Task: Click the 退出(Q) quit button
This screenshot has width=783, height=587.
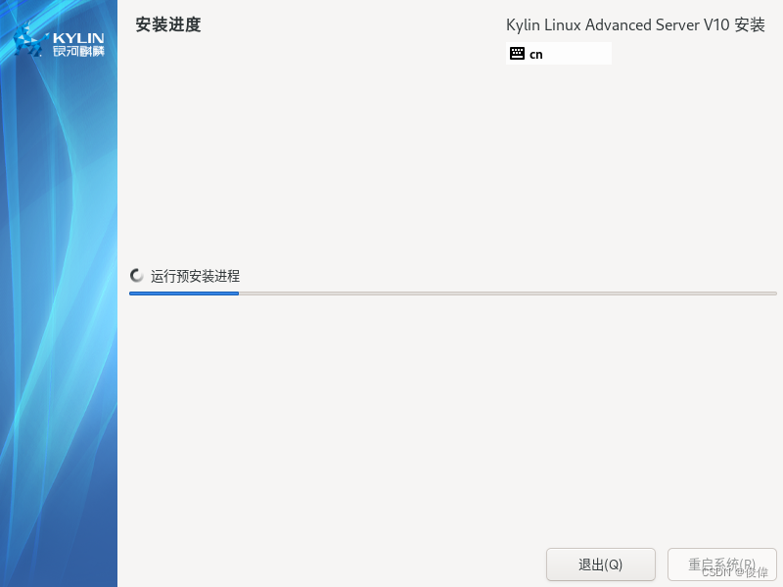Action: [600, 564]
